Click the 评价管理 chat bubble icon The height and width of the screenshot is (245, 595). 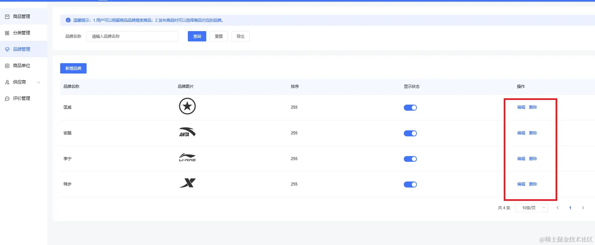click(7, 99)
